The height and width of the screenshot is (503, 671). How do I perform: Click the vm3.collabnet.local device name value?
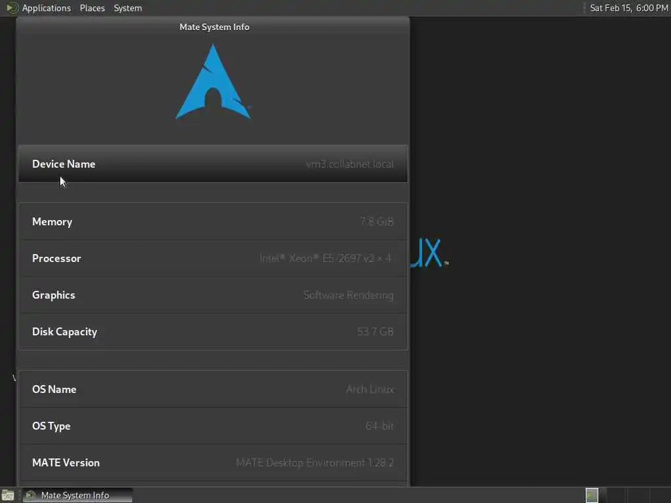click(350, 164)
